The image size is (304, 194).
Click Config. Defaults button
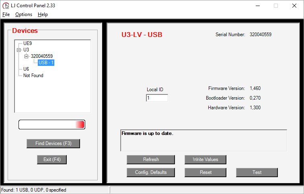151,172
